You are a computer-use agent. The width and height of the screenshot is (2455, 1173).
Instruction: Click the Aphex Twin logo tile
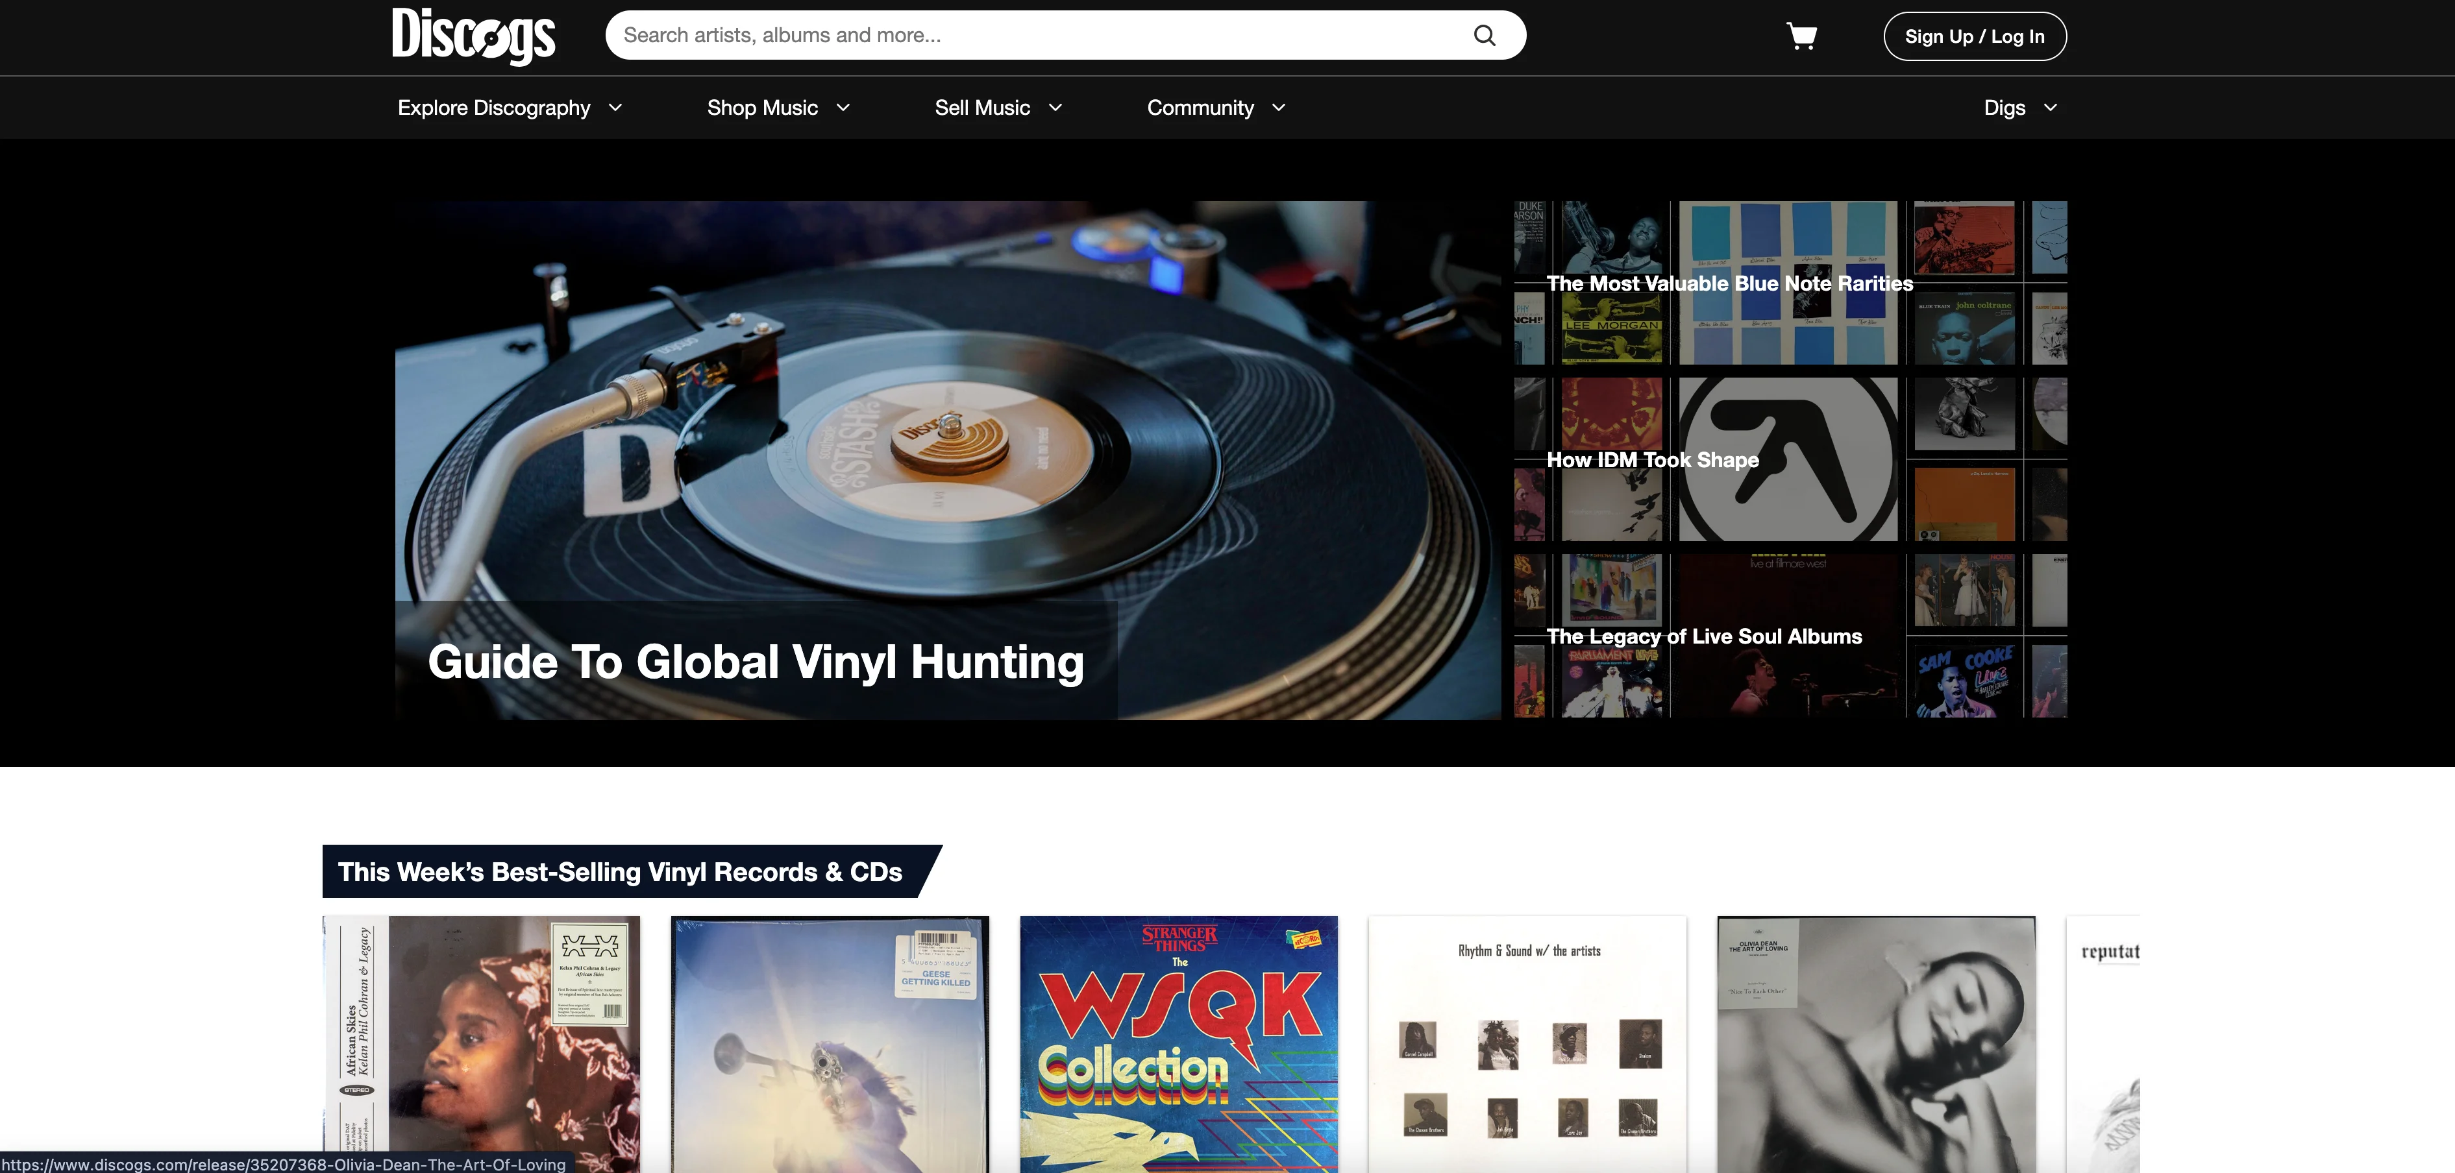click(1789, 459)
